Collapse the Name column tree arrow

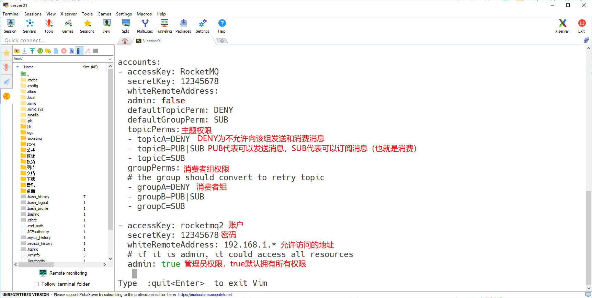(x=18, y=67)
